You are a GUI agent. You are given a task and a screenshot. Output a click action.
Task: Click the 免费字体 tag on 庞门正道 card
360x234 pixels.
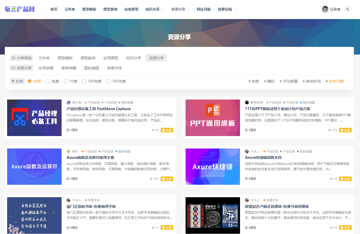tap(93, 200)
